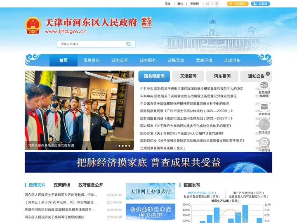Open news on 加强耕地保护
Screen dimensions: 297x223
pos(185,104)
